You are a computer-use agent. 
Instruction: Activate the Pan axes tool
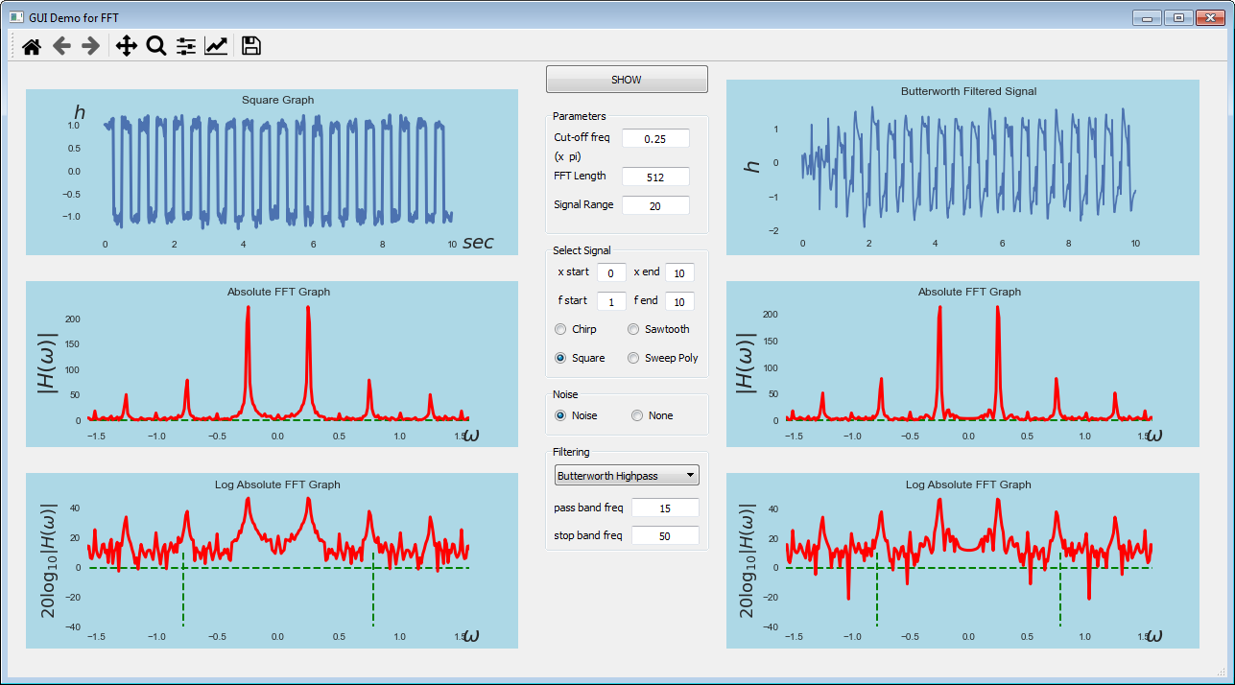pyautogui.click(x=127, y=46)
